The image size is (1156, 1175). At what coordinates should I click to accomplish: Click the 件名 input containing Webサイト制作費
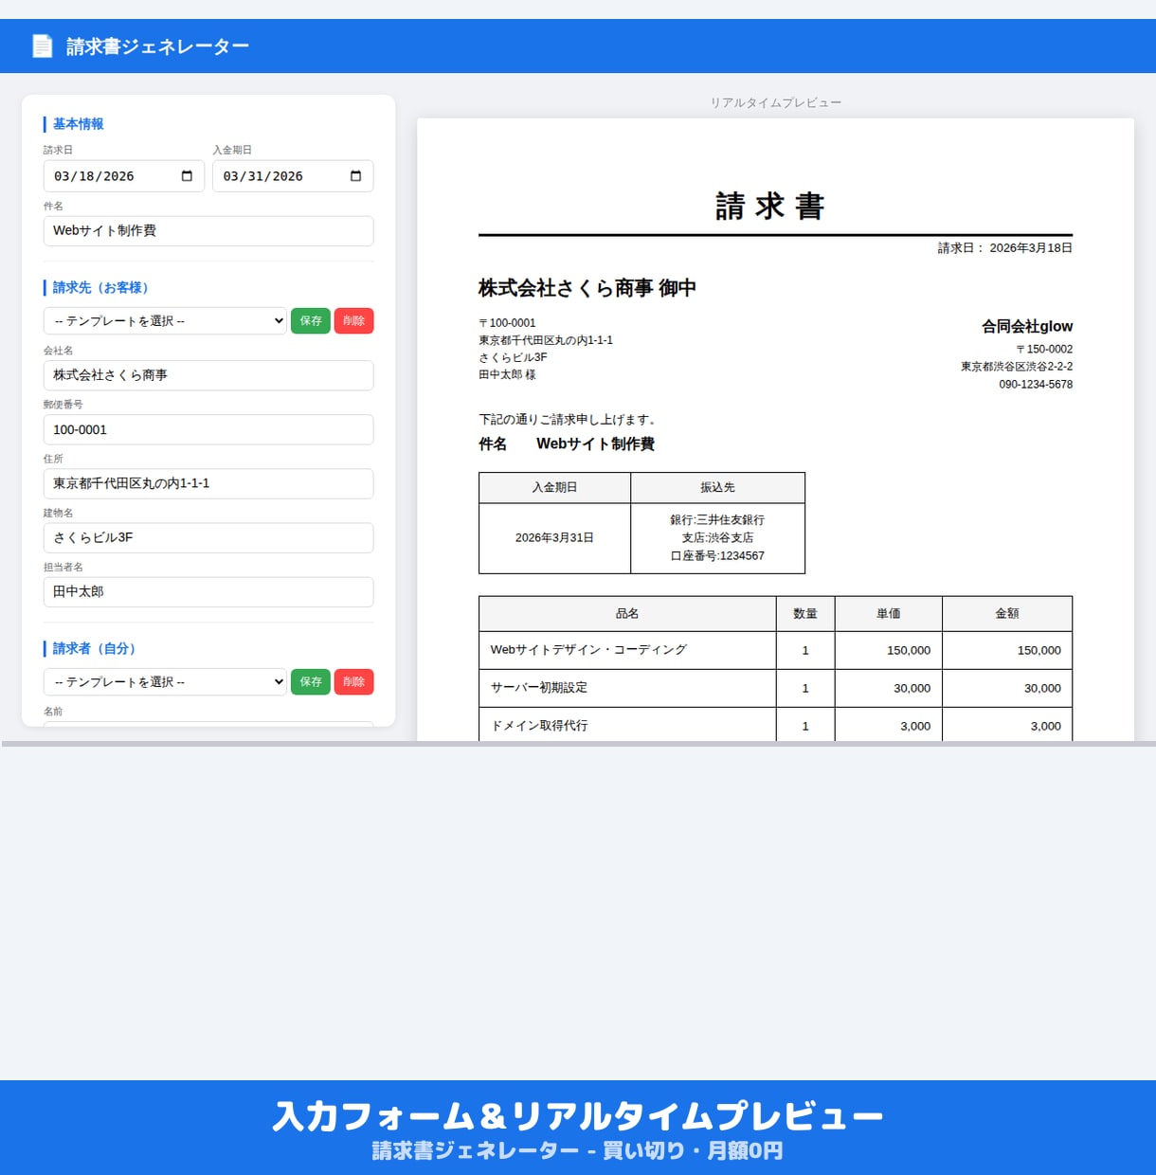208,231
